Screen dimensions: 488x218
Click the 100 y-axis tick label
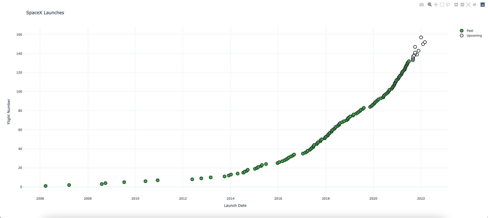click(19, 92)
